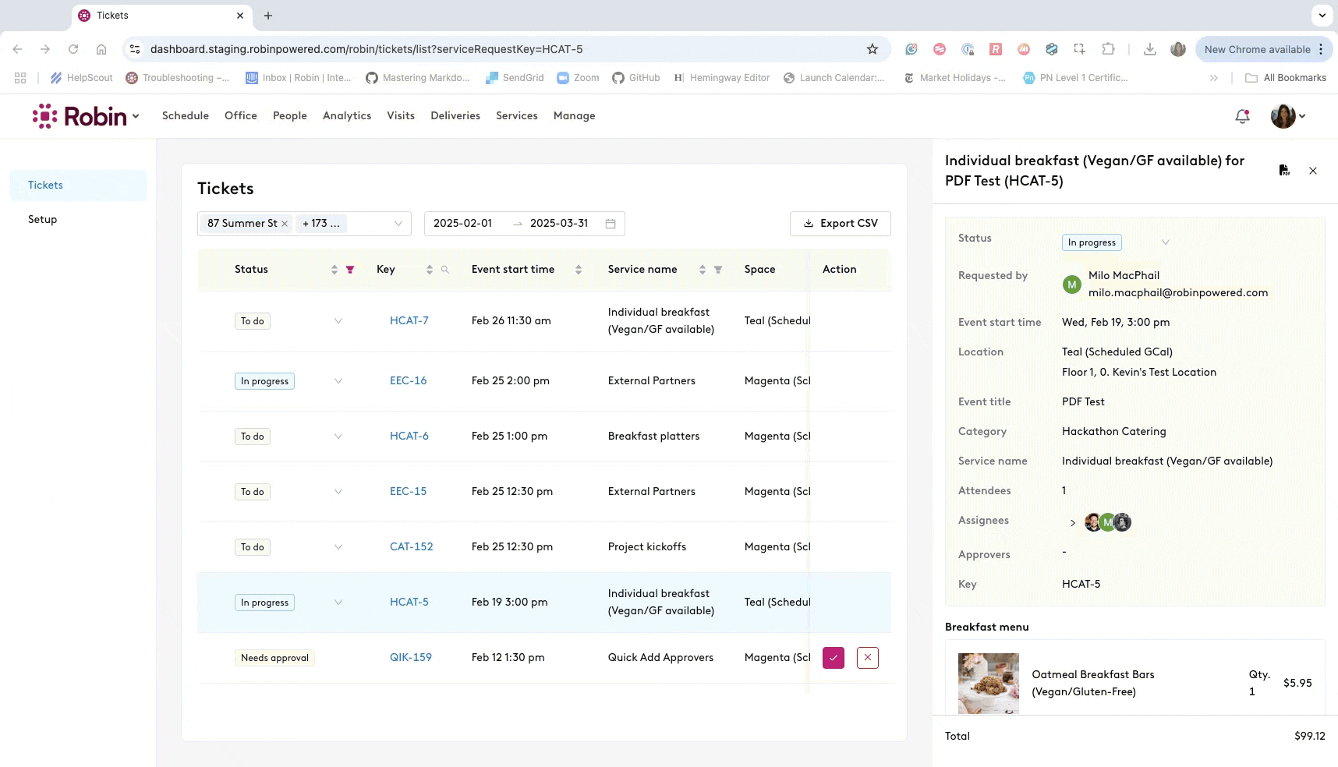Click the +173 more locations tag
The height and width of the screenshot is (767, 1338).
[x=321, y=224]
